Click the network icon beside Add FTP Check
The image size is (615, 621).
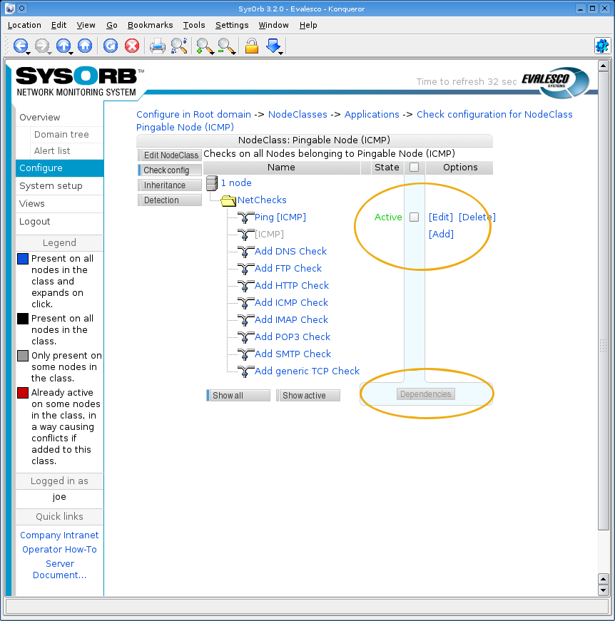(245, 269)
